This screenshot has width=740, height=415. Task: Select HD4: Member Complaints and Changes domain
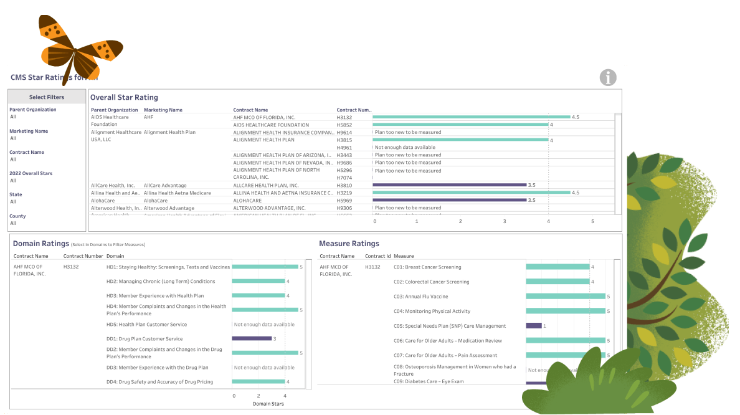pyautogui.click(x=166, y=310)
